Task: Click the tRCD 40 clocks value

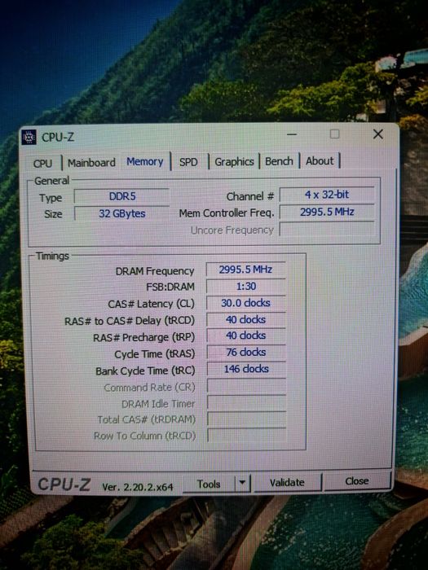Action: [245, 319]
